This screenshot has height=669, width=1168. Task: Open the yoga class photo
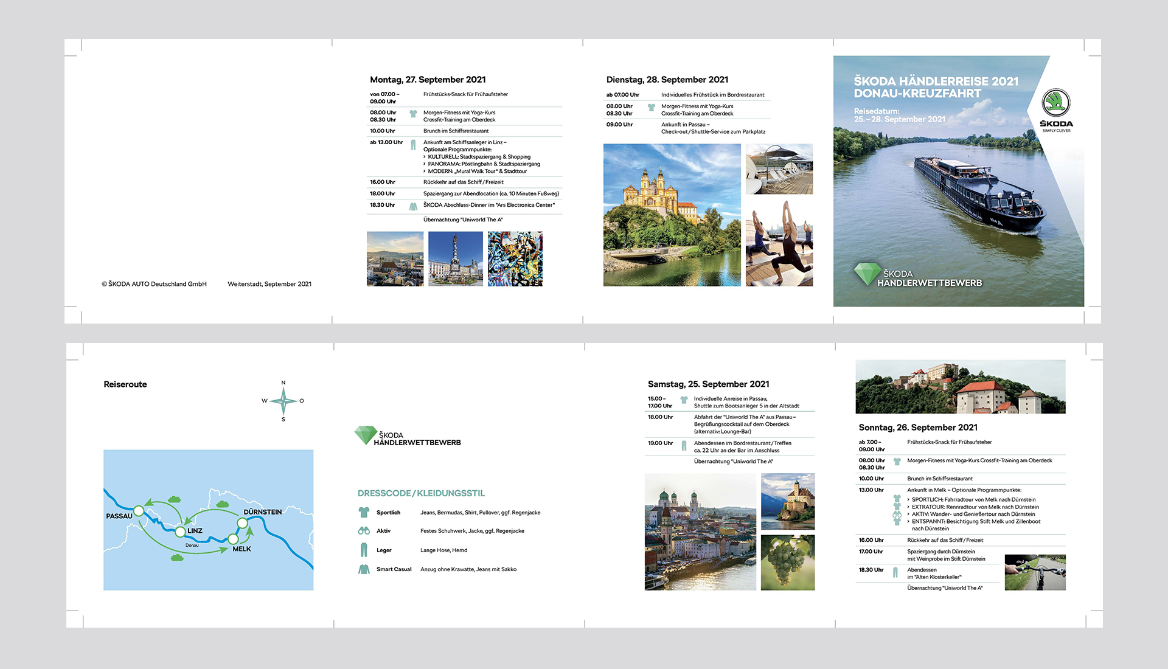pos(779,243)
